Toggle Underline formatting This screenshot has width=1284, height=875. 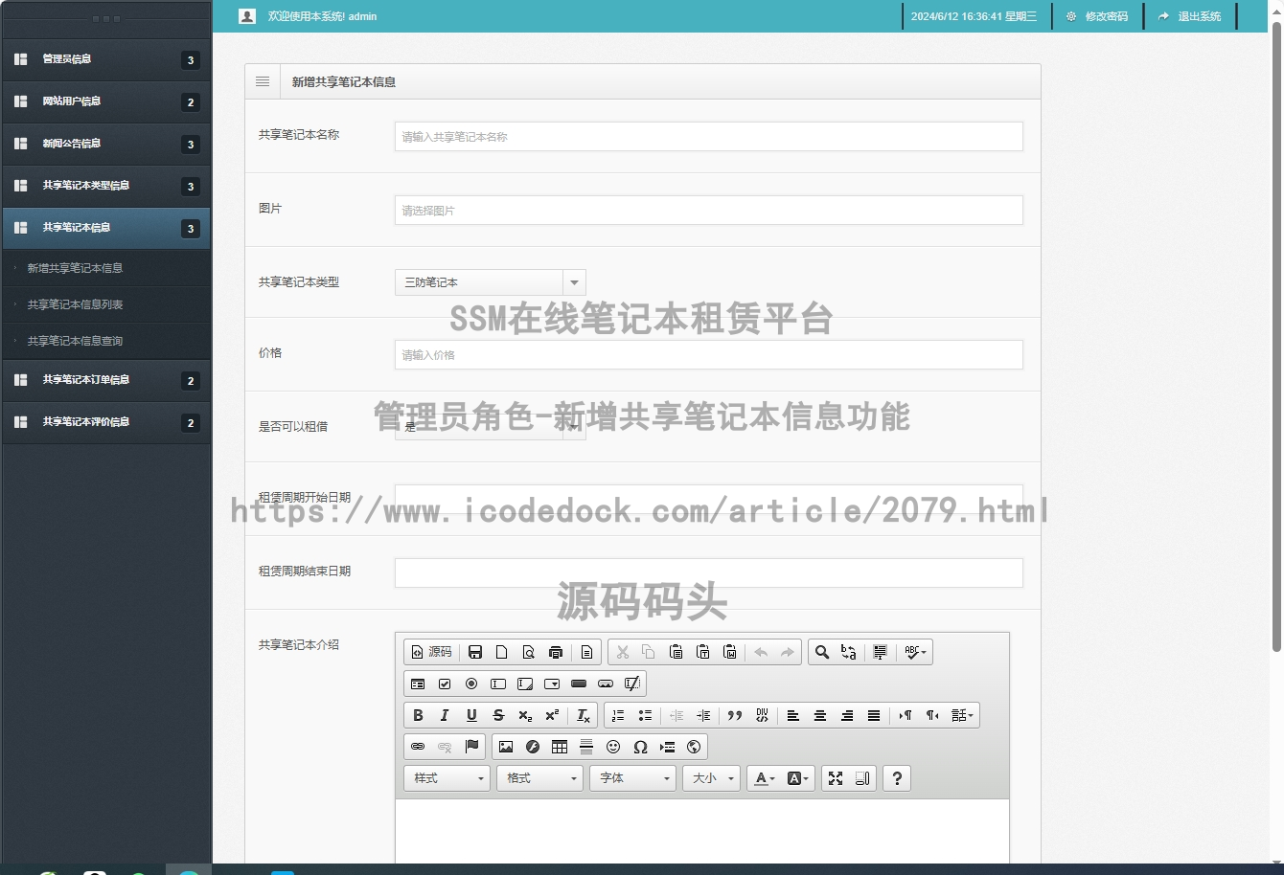click(x=471, y=715)
